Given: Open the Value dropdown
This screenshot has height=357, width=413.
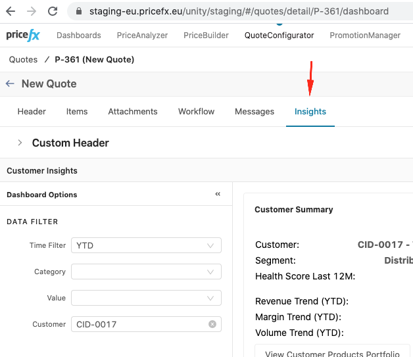Looking at the screenshot, I should [146, 298].
